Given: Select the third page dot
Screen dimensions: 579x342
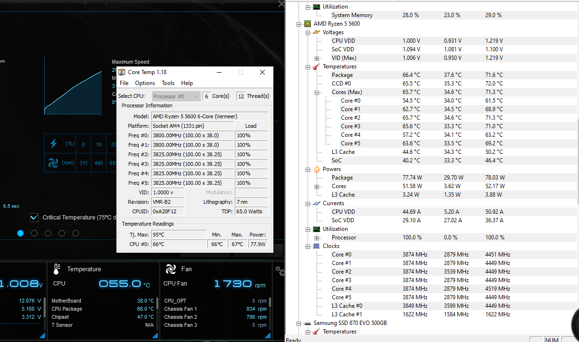Looking at the screenshot, I should (x=48, y=233).
